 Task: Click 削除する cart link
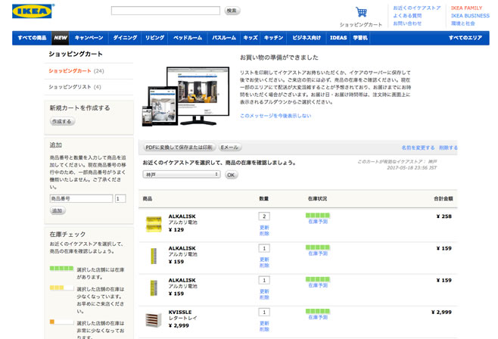(448, 148)
